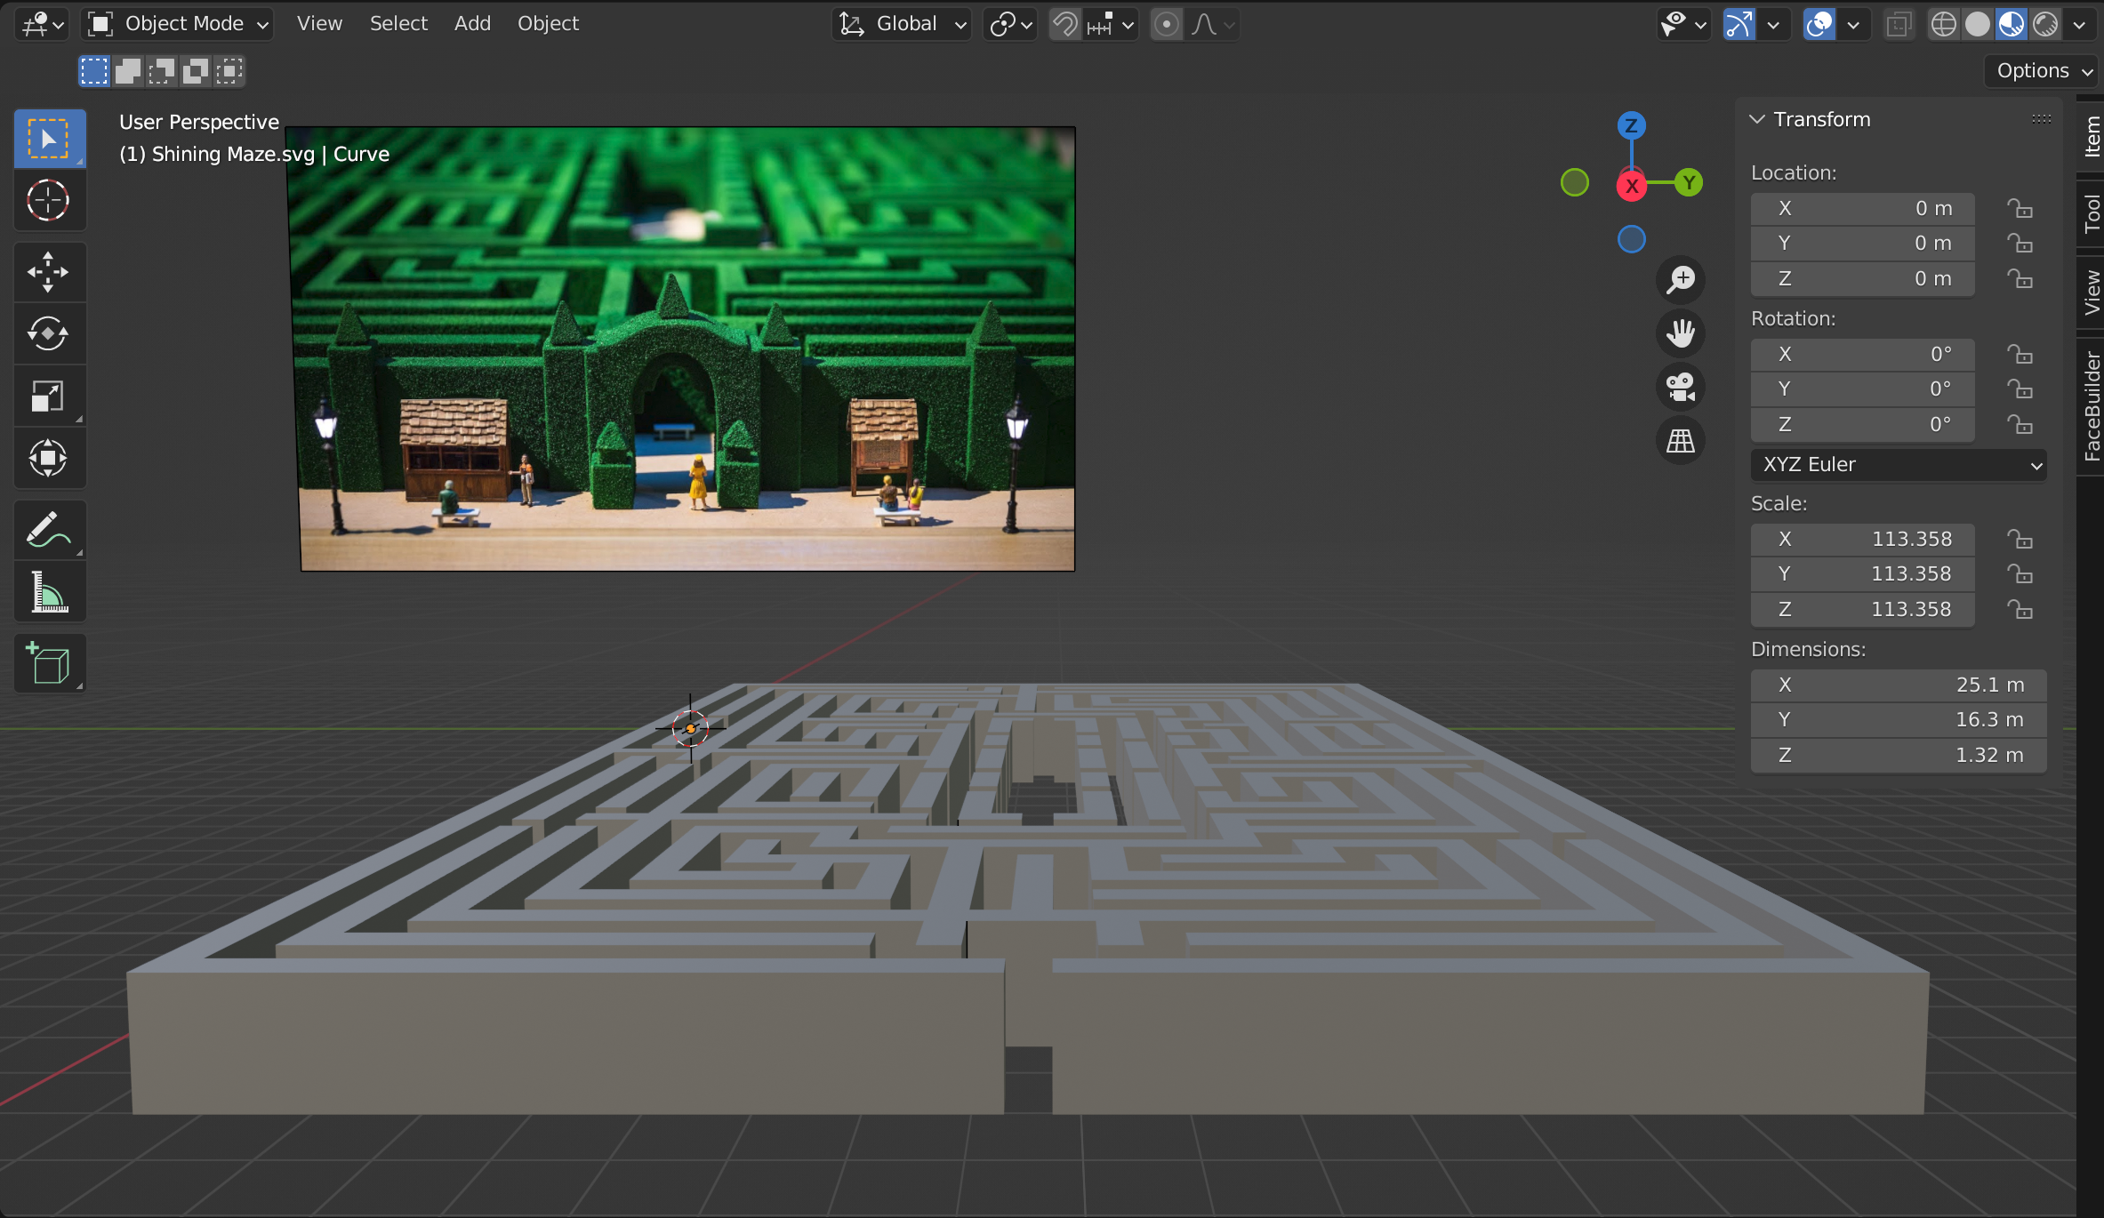Screen dimensions: 2104x1218
Task: Lock Rotation Z toggle
Action: click(2020, 425)
